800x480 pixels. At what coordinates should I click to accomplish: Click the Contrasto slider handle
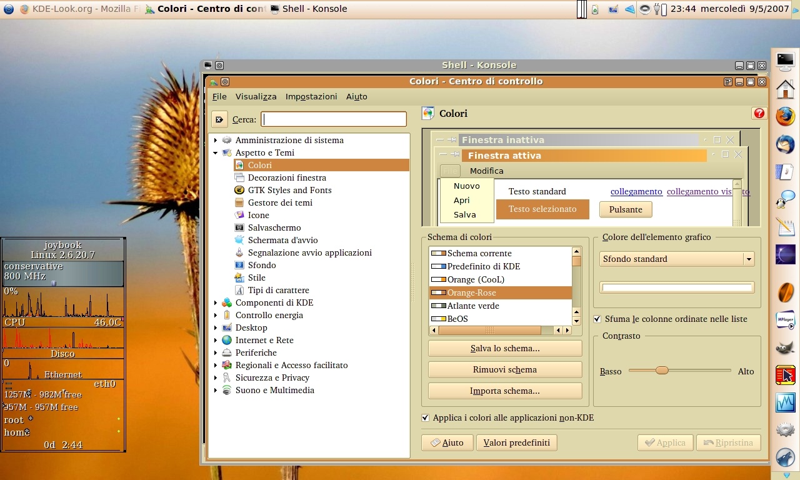pos(662,371)
